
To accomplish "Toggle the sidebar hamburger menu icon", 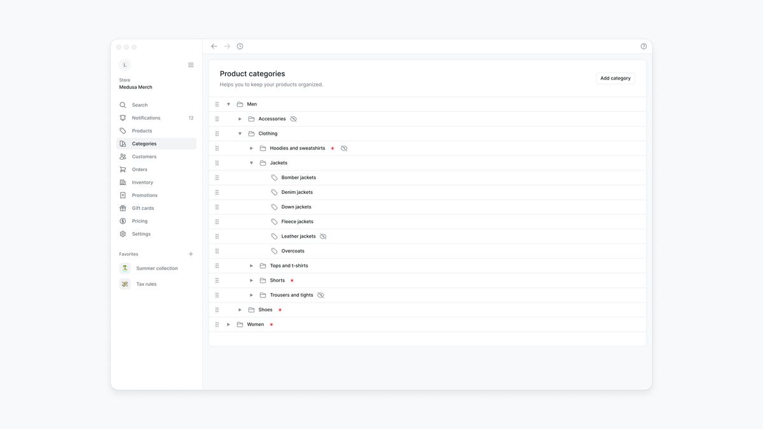I will (191, 65).
